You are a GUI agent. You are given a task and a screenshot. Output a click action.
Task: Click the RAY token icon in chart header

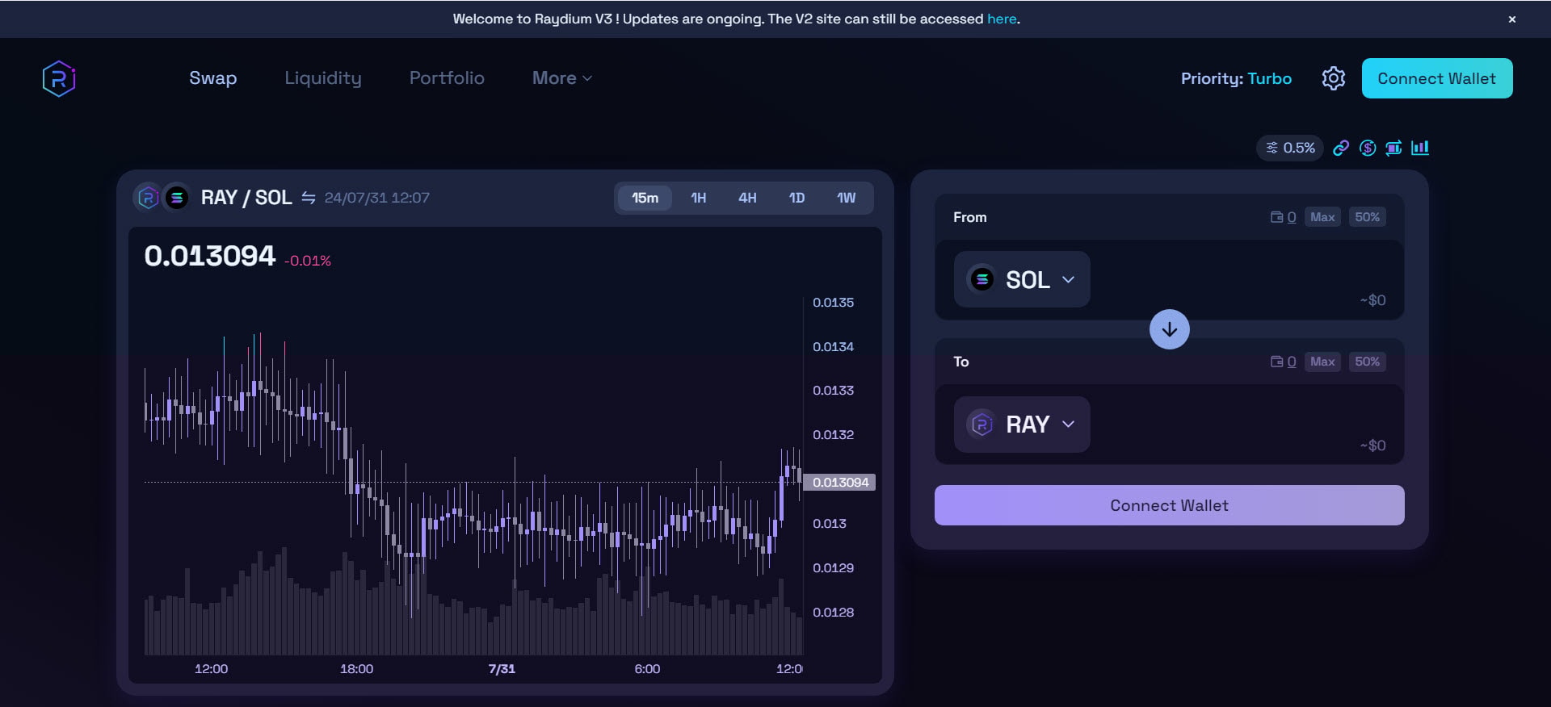tap(148, 197)
